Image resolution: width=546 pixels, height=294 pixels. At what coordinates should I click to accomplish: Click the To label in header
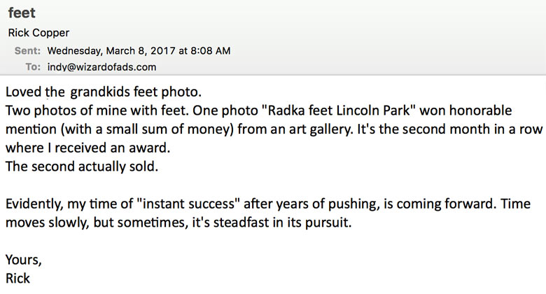[33, 67]
